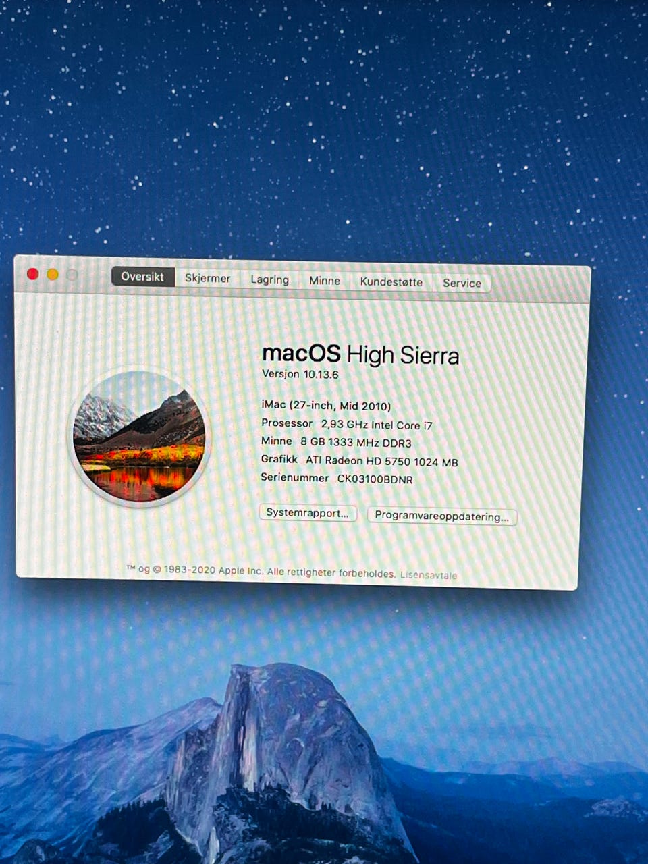Click the macOS High Sierra heading

tap(360, 354)
